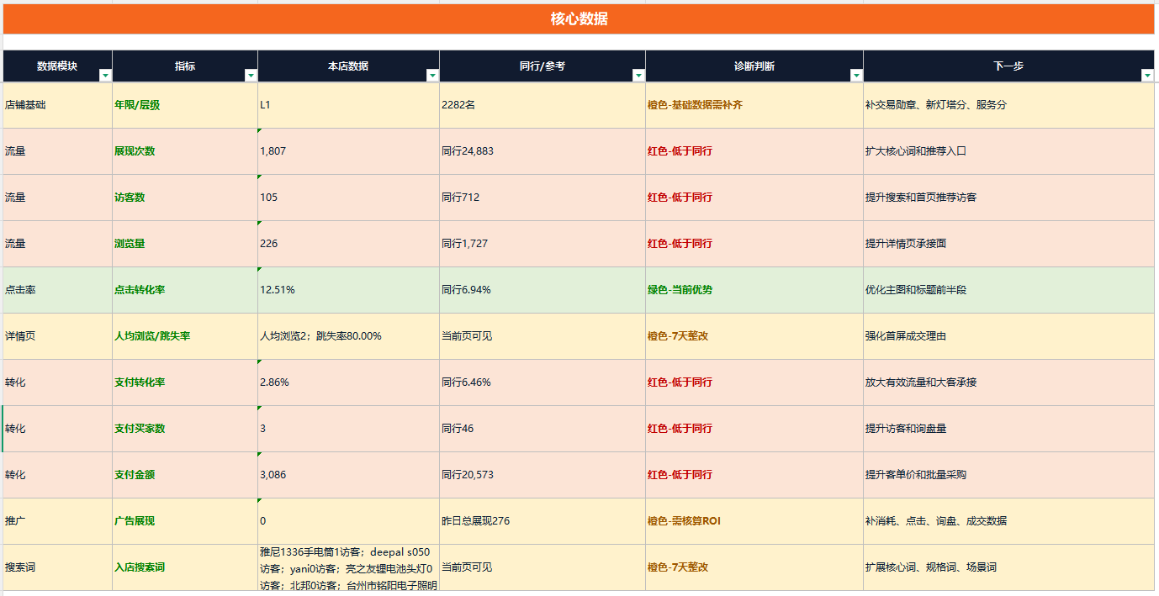Select 优化主图和标题前半段 cell

(1008, 291)
